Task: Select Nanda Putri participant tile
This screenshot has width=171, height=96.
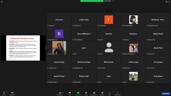Action: point(158,48)
